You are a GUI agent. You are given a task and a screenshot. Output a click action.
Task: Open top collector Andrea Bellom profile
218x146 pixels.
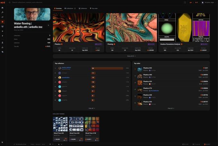66,68
